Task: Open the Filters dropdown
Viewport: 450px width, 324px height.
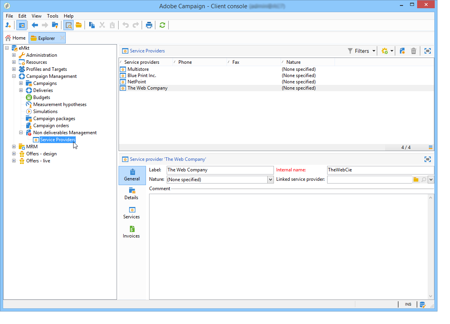Action: [361, 51]
